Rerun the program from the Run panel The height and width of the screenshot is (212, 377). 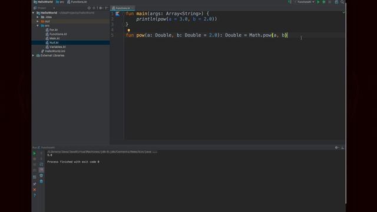[x=35, y=153]
